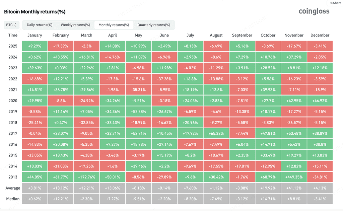Select the 2025 row label
The width and height of the screenshot is (343, 211).
pos(13,46)
